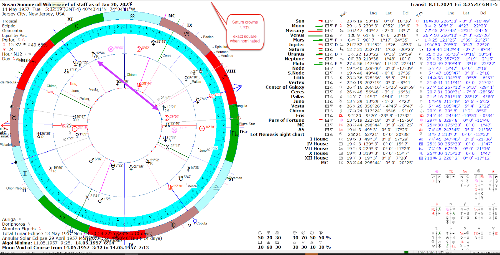
Task: Click the VIII house label on the chart
Action: pos(231,71)
